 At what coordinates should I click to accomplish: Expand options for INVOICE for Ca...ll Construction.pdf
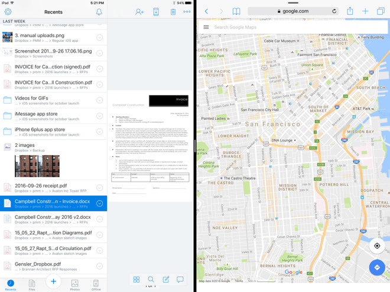click(x=99, y=84)
